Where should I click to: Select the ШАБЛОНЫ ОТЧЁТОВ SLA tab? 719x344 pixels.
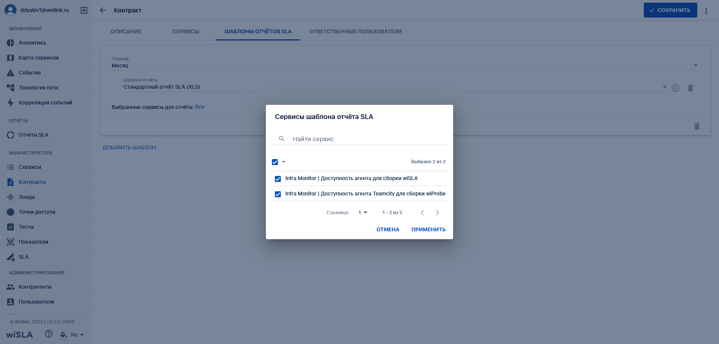coord(258,31)
